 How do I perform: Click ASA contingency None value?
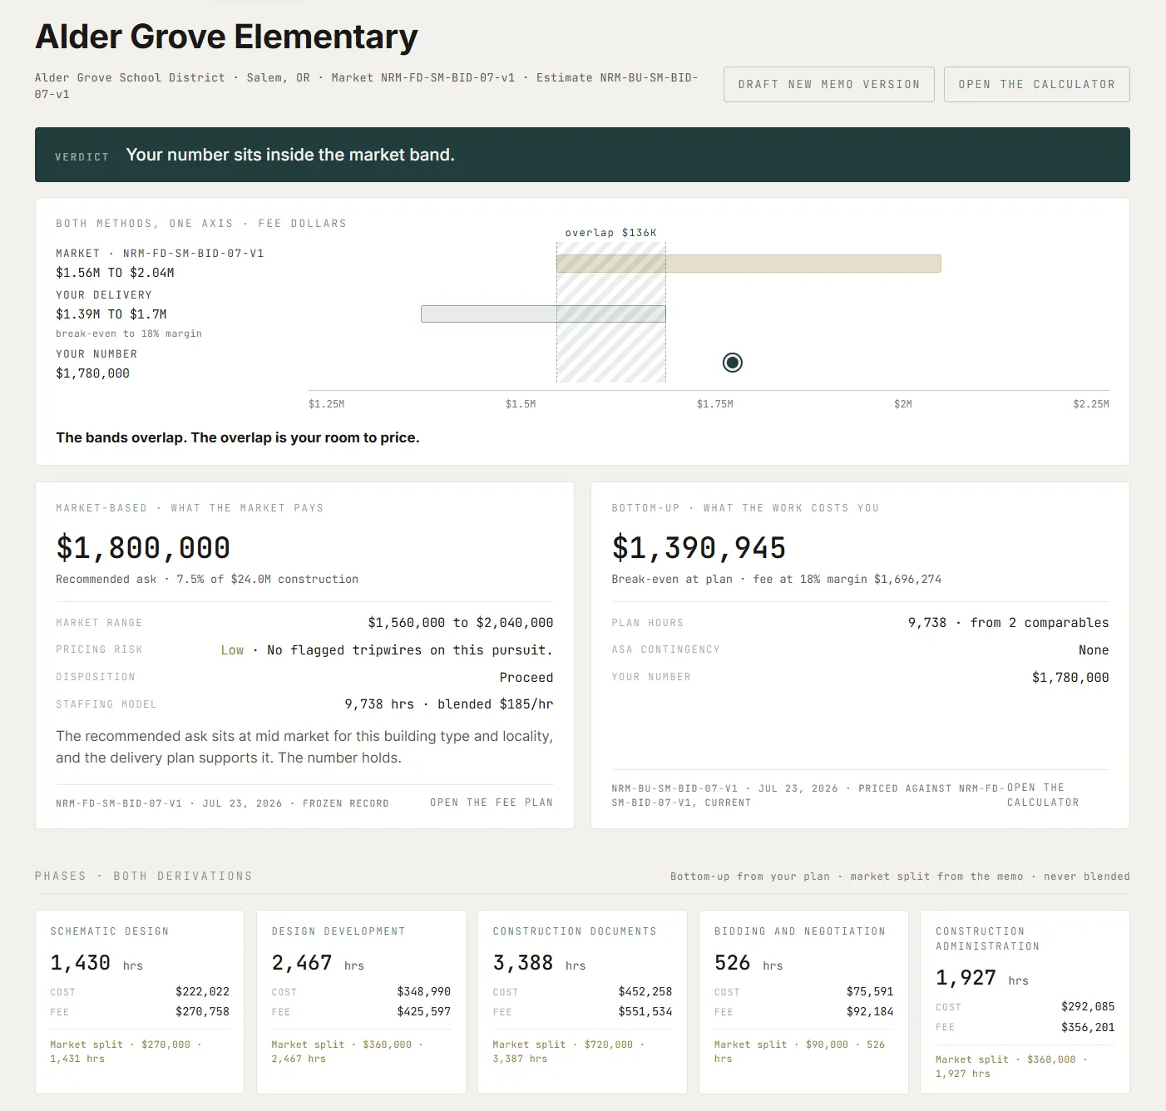pos(1094,650)
